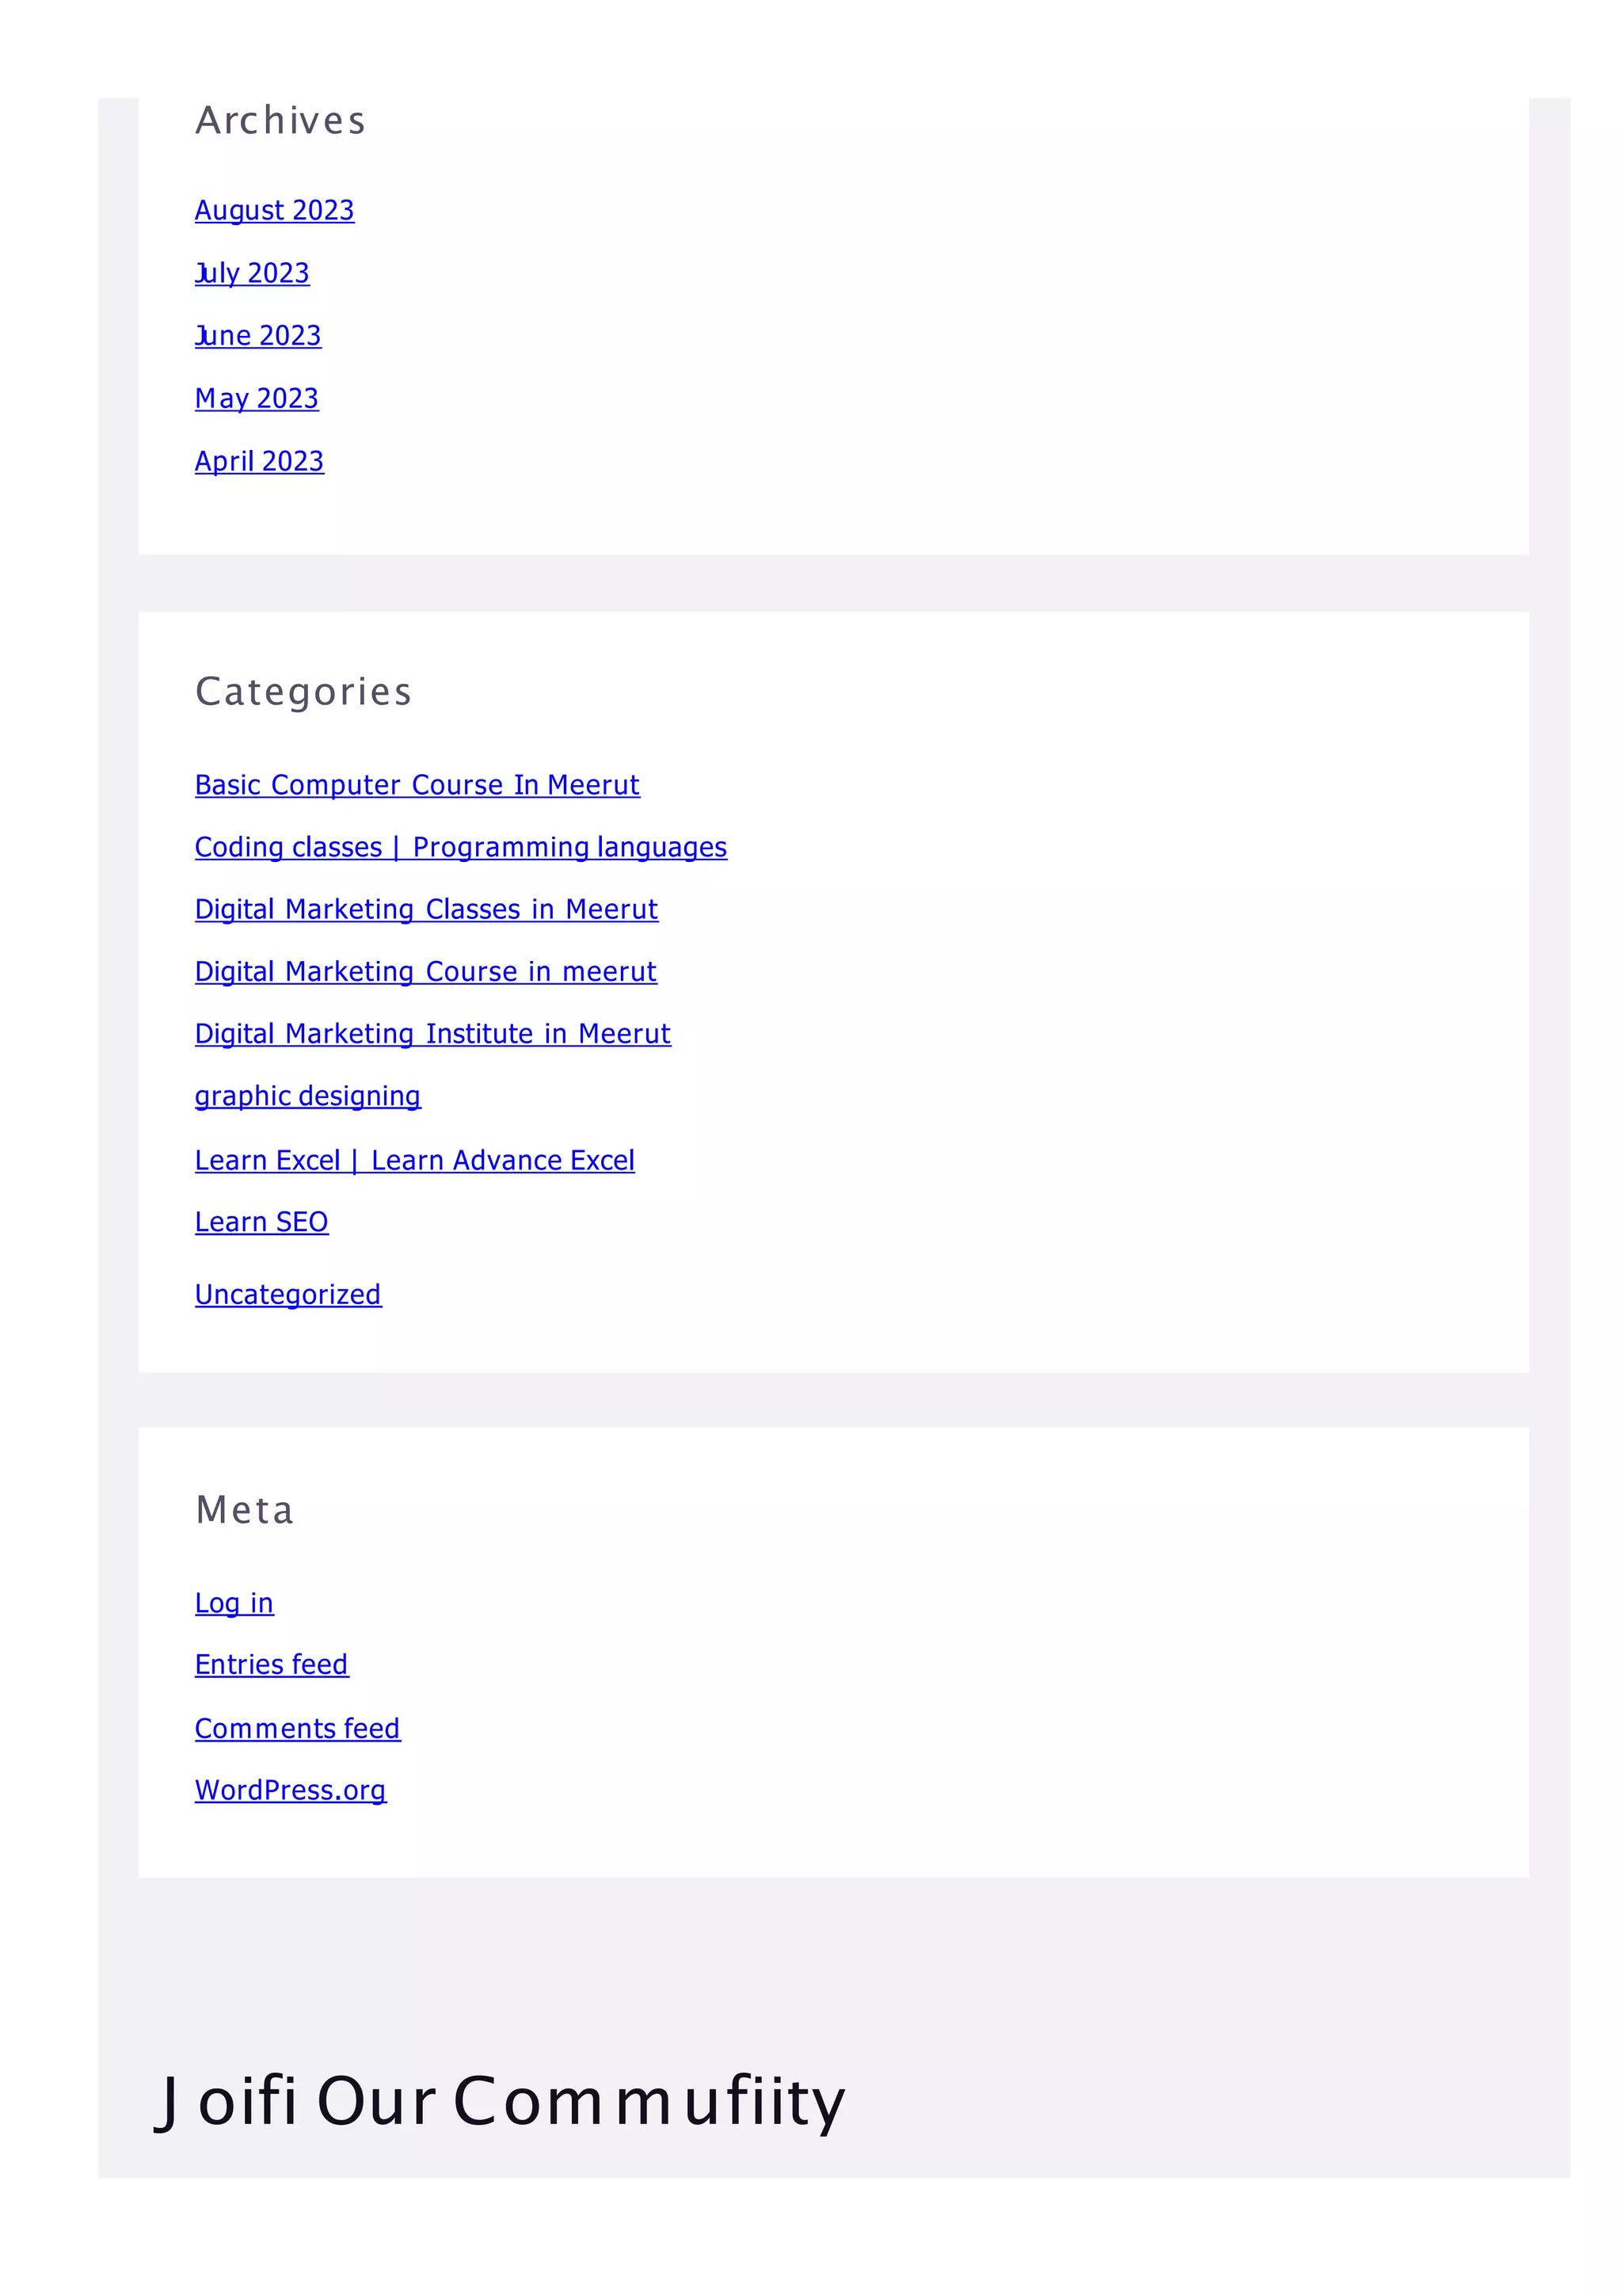
Task: Select Digital Marketing Course in meerut
Action: point(426,971)
